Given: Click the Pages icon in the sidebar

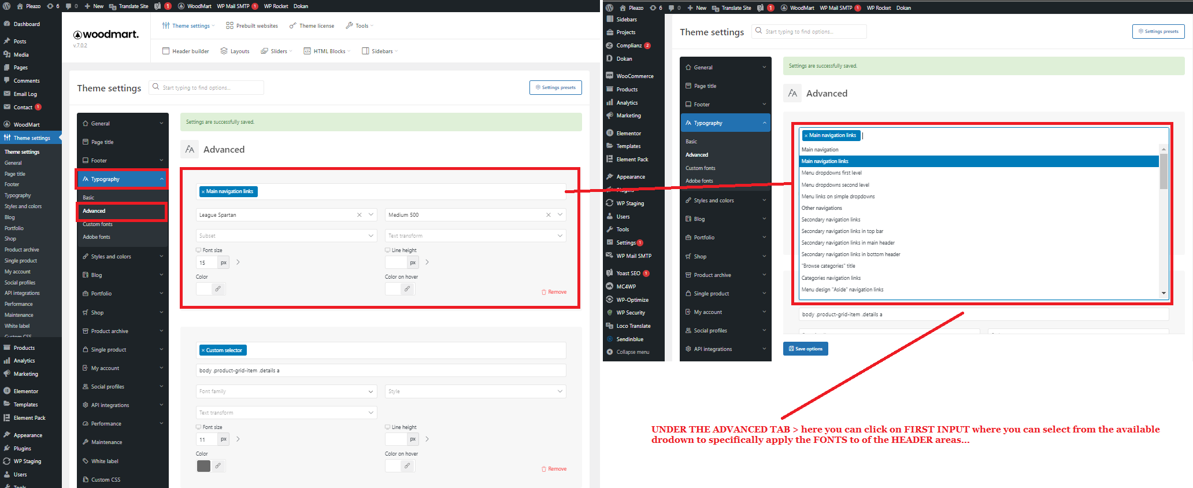Looking at the screenshot, I should click(7, 67).
